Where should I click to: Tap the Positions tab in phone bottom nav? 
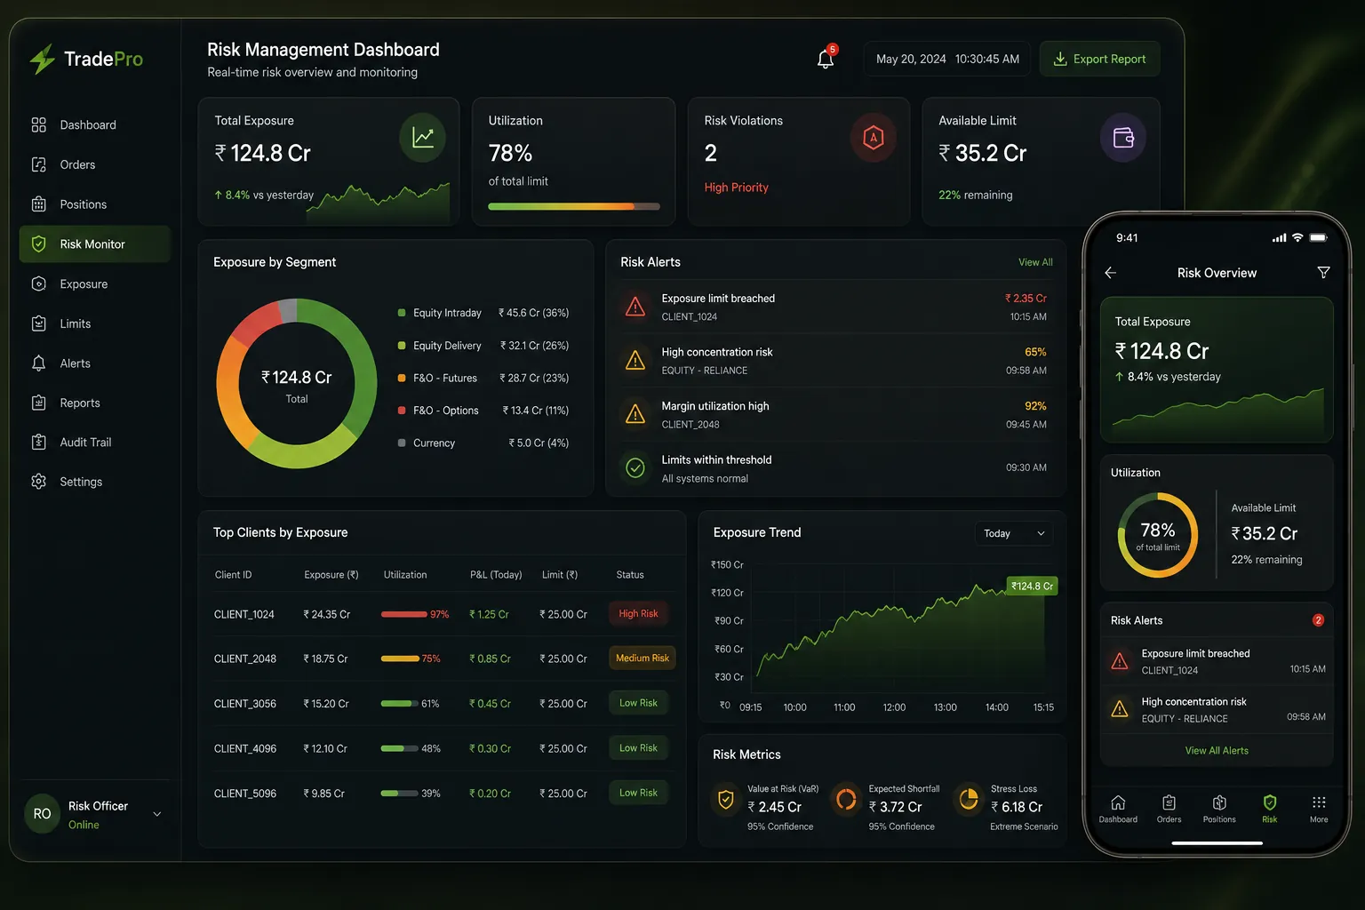point(1219,809)
